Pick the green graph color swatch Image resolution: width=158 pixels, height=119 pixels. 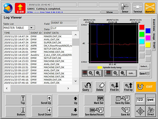click(x=142, y=34)
